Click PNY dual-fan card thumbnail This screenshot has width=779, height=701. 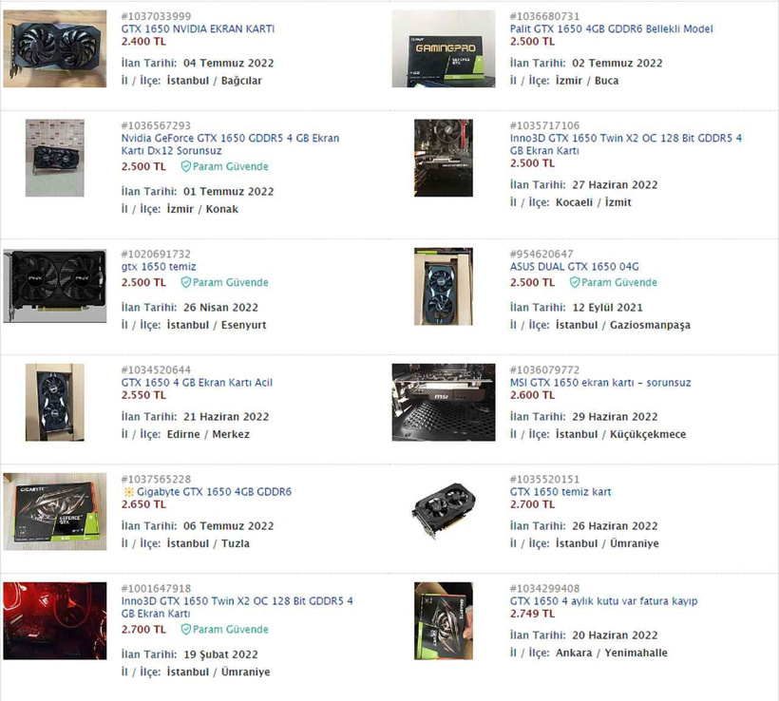(x=55, y=286)
